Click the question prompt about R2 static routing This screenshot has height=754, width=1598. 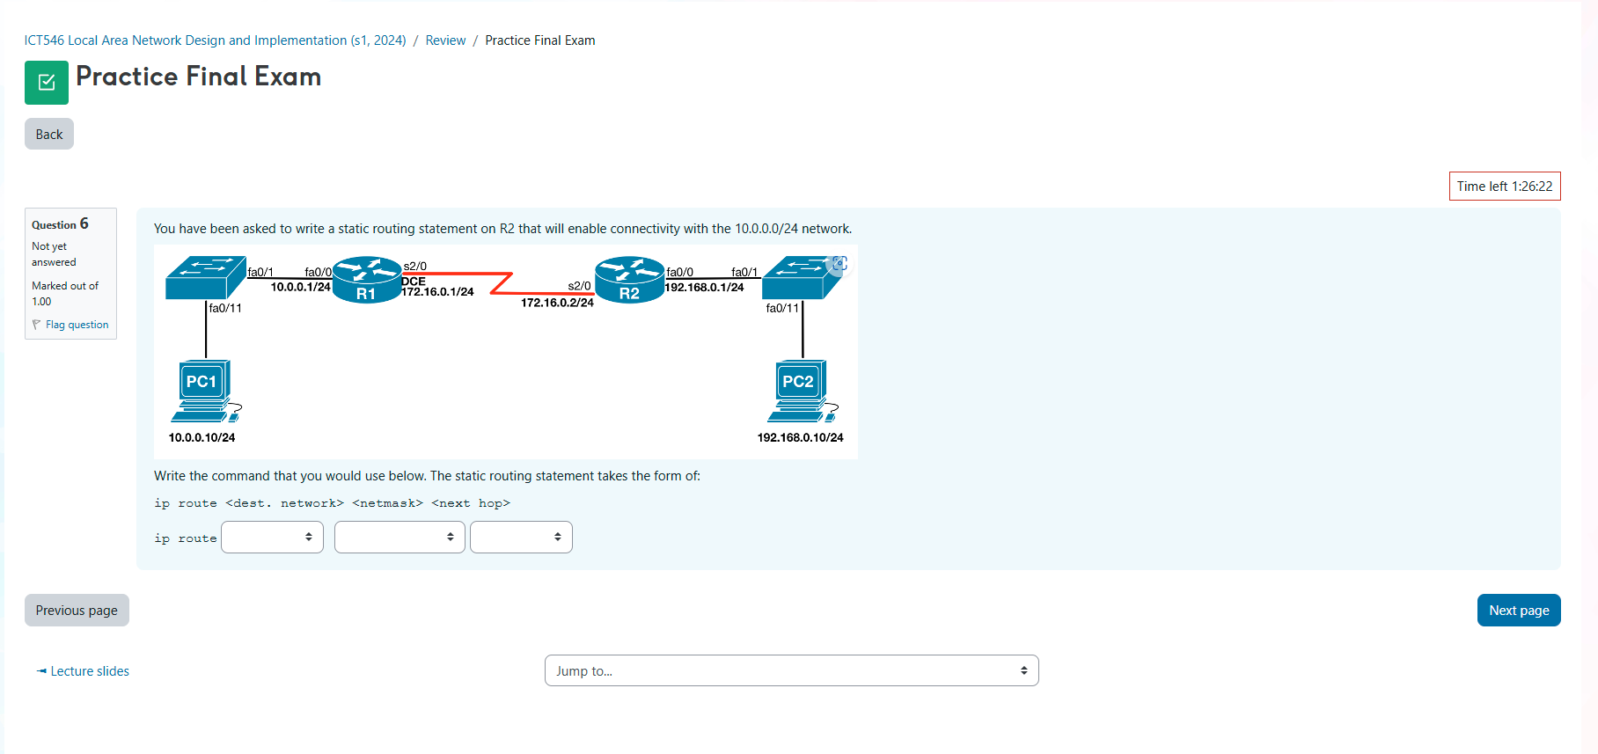tap(502, 229)
